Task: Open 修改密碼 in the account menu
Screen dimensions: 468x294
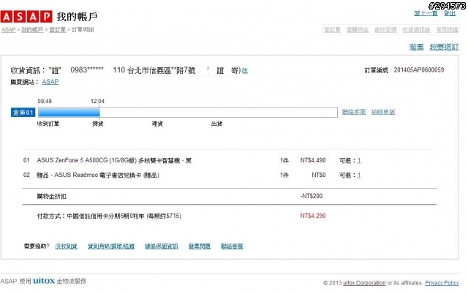Action: coord(385,30)
